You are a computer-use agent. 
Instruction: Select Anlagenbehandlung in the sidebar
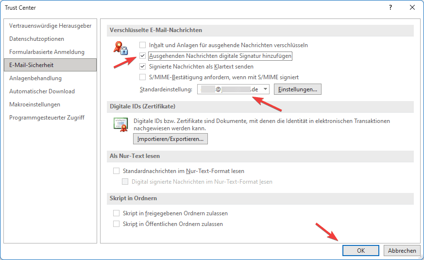point(35,78)
